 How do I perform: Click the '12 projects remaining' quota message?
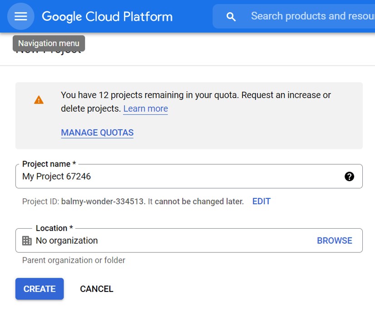[196, 102]
